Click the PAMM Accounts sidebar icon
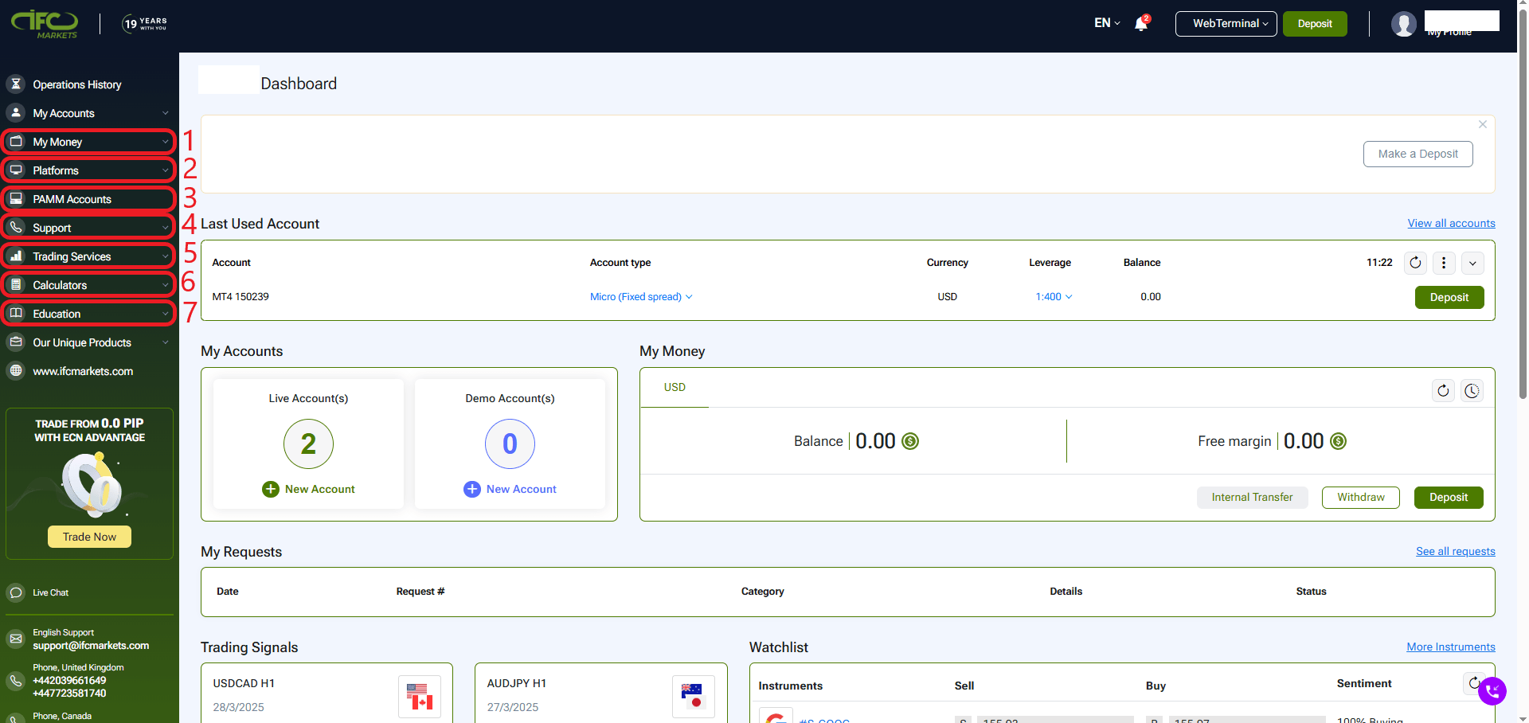The width and height of the screenshot is (1529, 723). pos(16,198)
